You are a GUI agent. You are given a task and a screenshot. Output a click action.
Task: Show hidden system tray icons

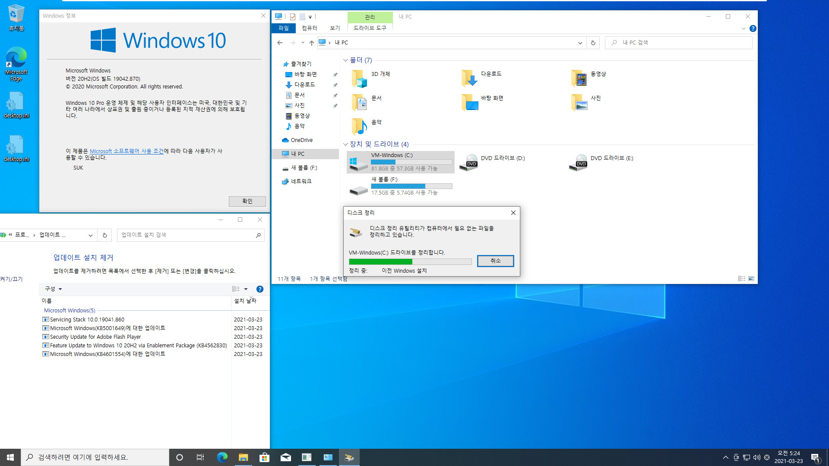(725, 457)
